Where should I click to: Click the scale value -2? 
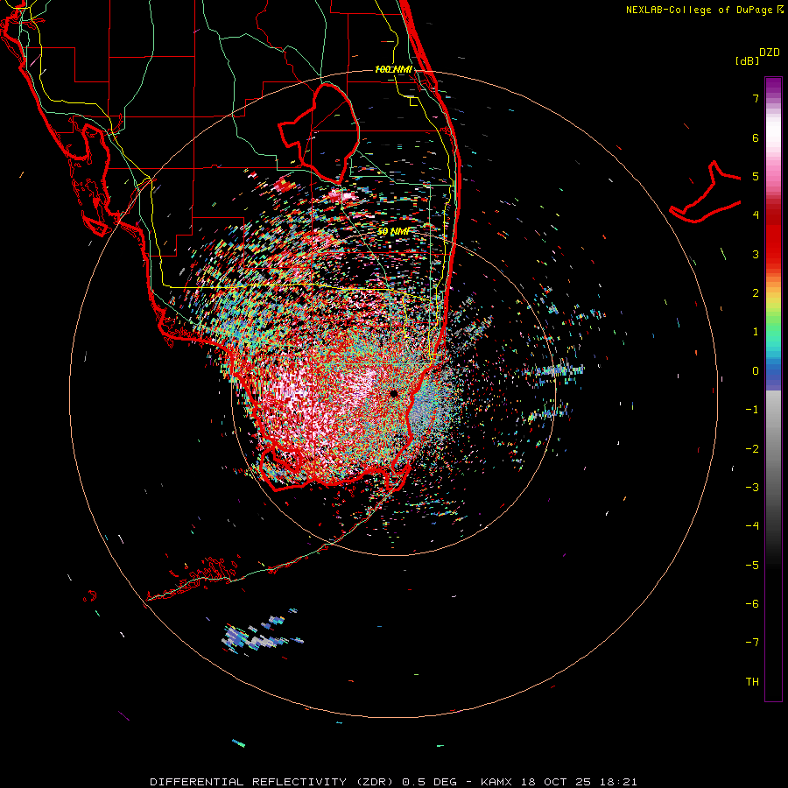click(x=752, y=449)
